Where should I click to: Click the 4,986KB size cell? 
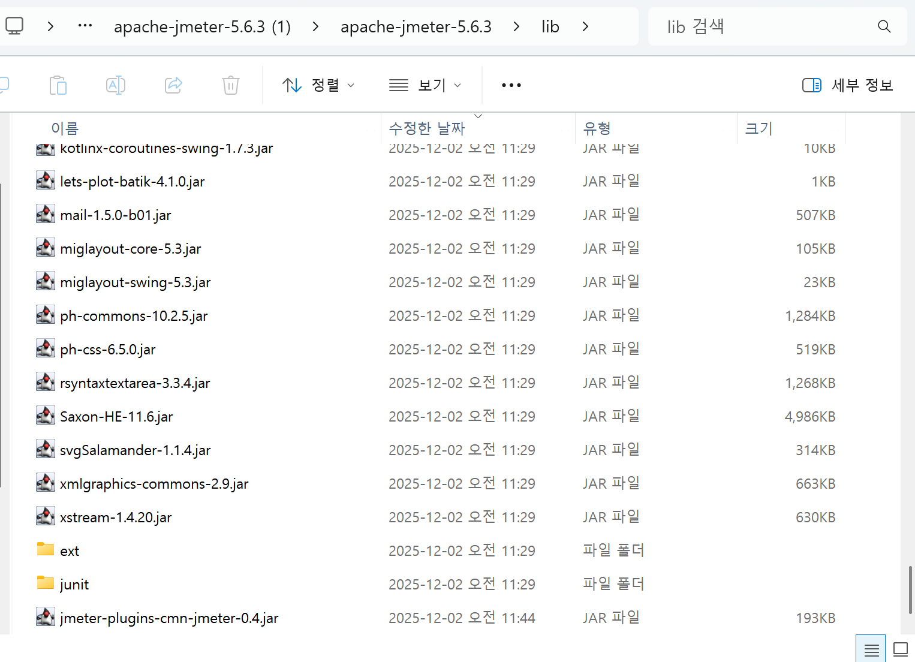809,417
